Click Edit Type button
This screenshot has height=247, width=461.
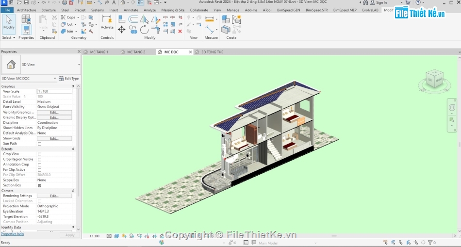tap(69, 79)
